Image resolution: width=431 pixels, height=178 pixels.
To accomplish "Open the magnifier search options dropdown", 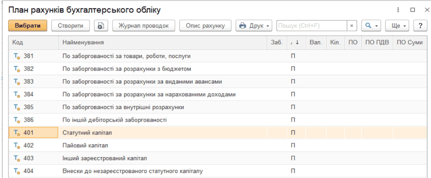I will click(371, 26).
